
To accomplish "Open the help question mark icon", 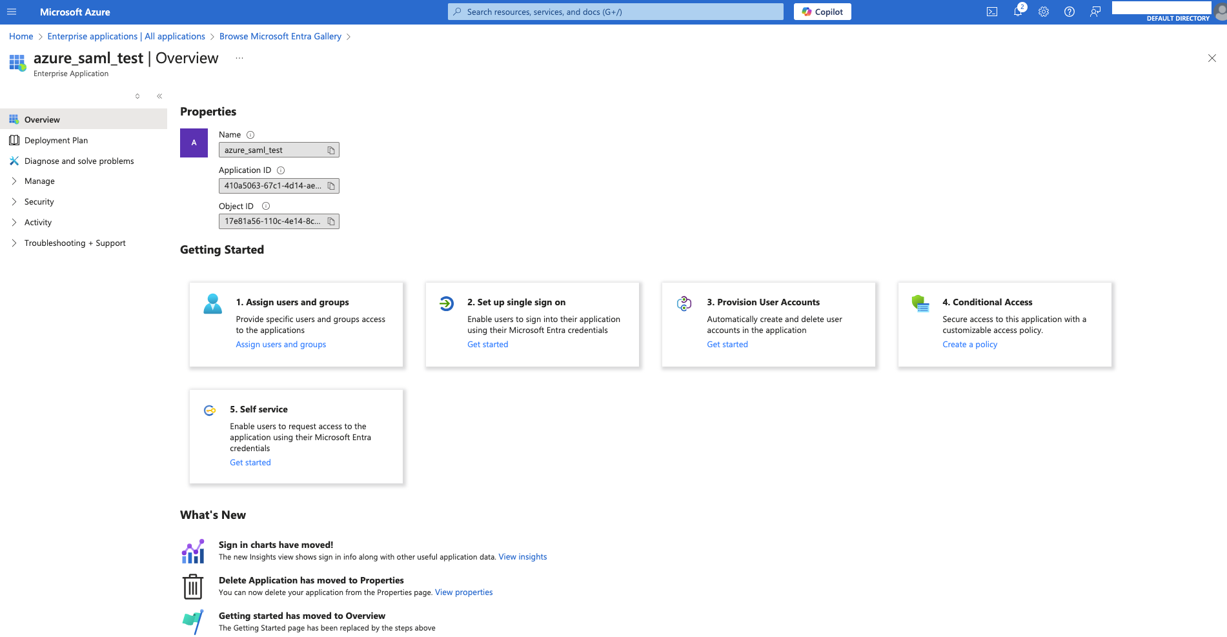I will 1070,12.
